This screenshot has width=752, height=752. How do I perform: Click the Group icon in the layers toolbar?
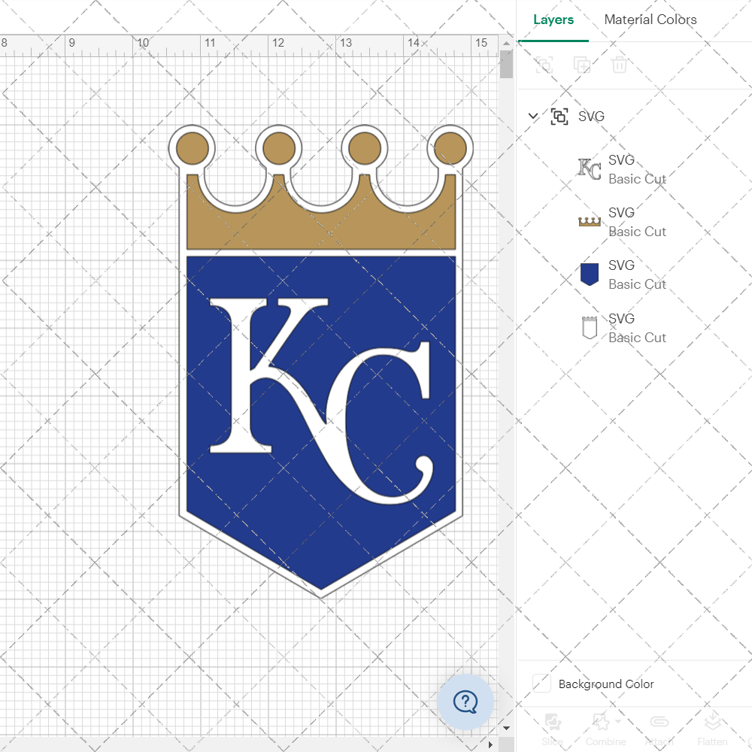[x=544, y=64]
